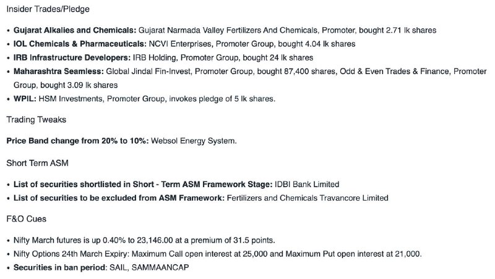The image size is (495, 279).
Task: Click the IOL Chemicals & Pharmaceuticals label
Action: 80,44
